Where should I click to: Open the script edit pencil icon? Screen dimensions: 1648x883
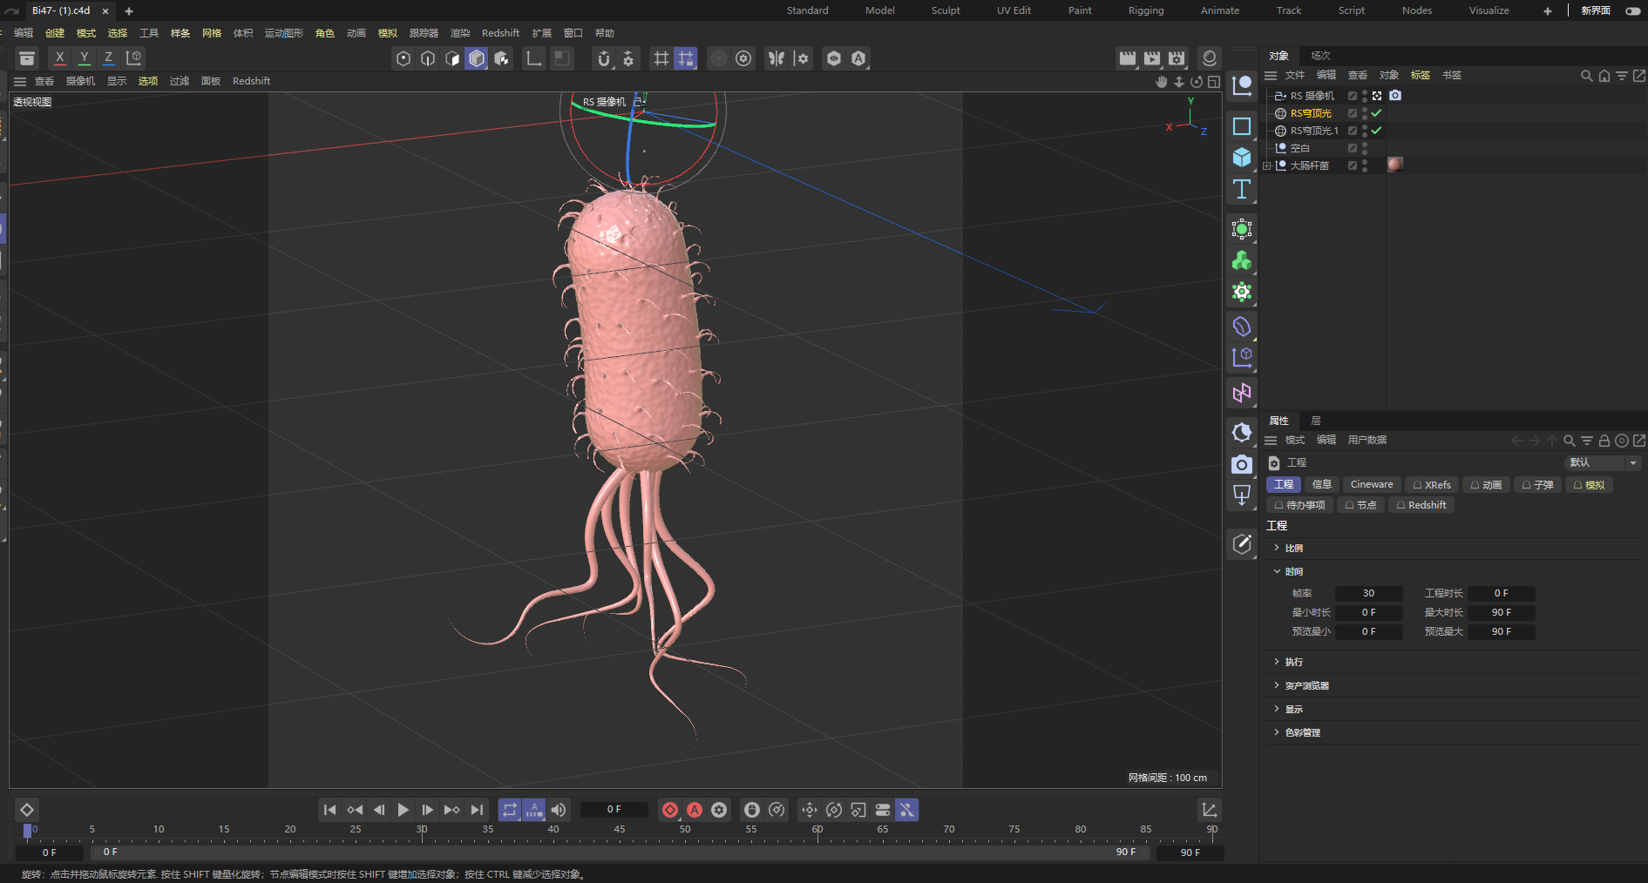tap(1242, 544)
